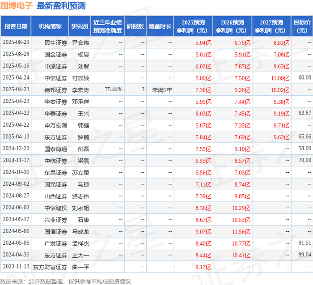The height and width of the screenshot is (285, 313).
Task: Click 11.56亿 forecast value
Action: coord(241,232)
